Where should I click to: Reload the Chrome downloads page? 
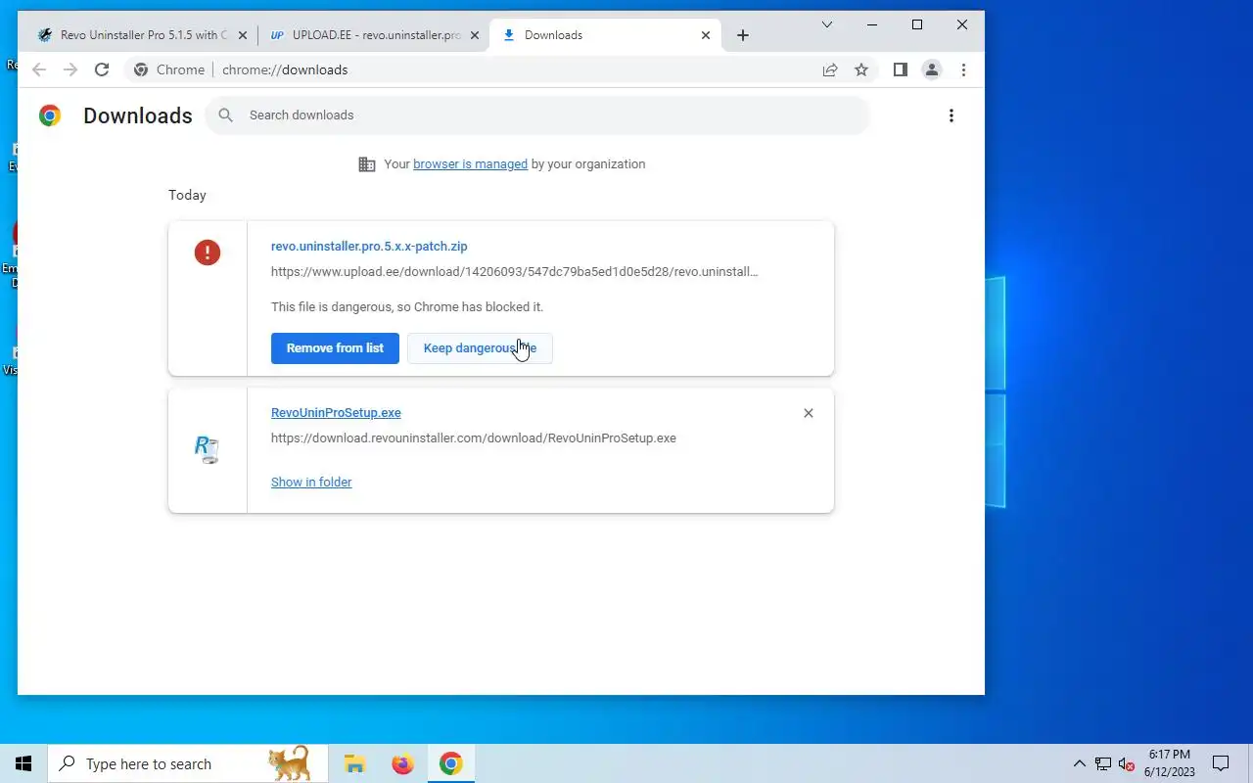(102, 69)
